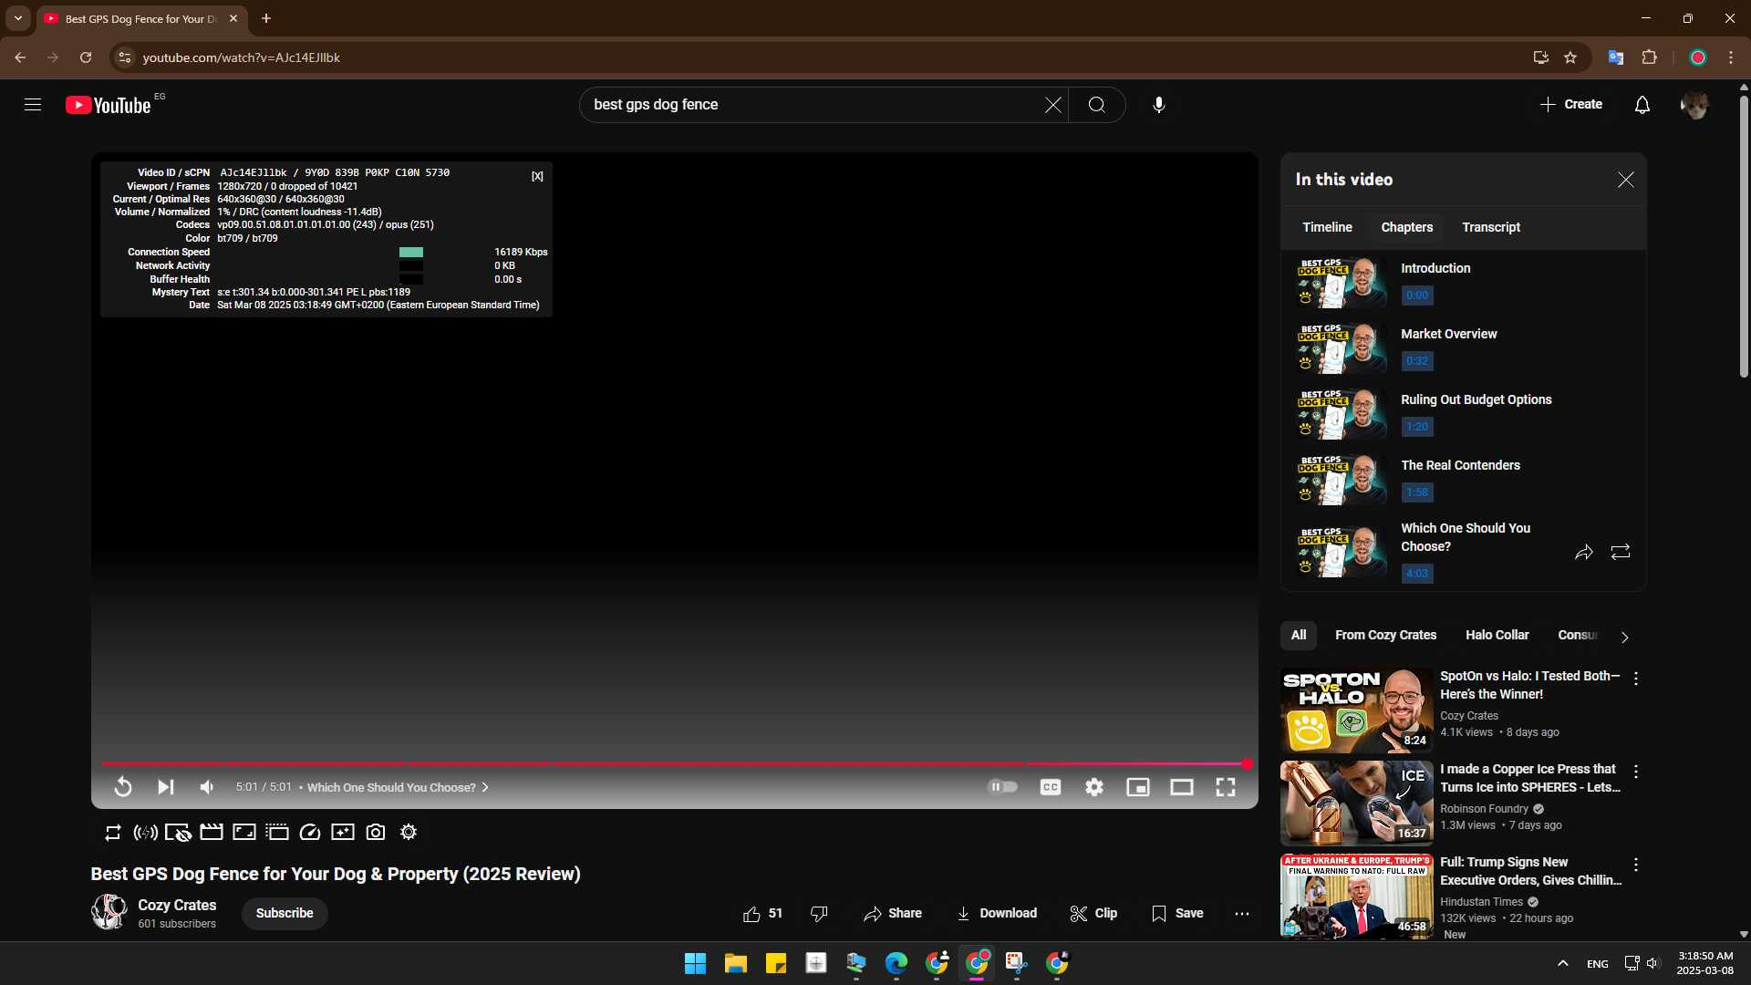Loop the Which One Should You Choose chapter

pyautogui.click(x=1621, y=553)
